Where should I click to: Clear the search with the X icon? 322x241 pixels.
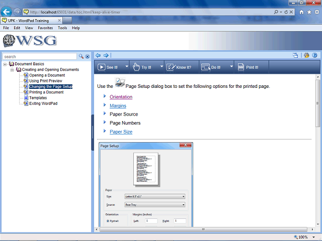point(88,57)
